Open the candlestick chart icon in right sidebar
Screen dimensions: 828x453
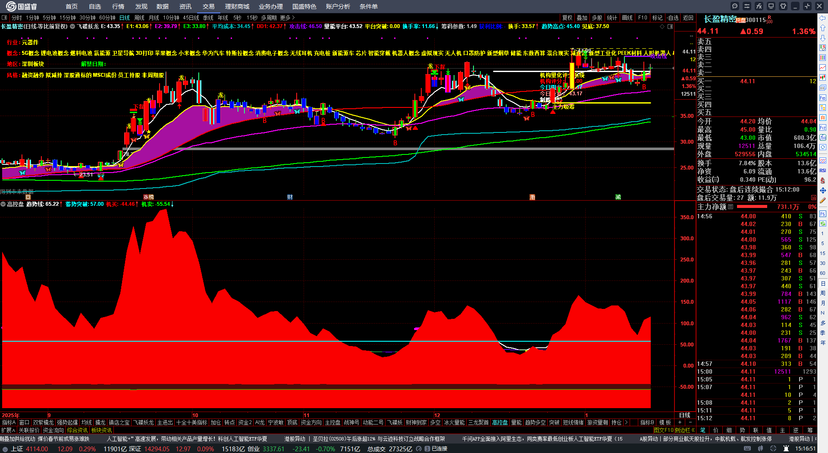(x=823, y=78)
